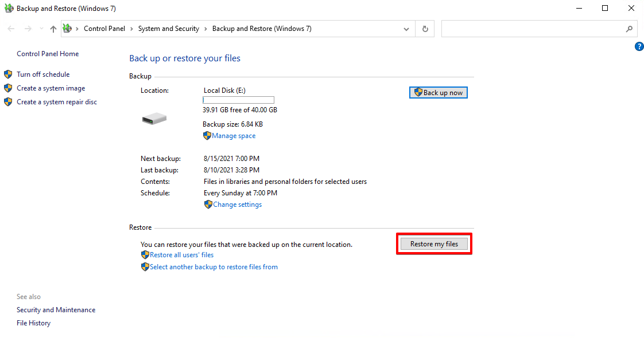Screen dimensions: 644x338
Task: Click the disk space usage bar
Action: [x=238, y=100]
